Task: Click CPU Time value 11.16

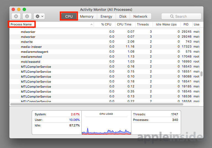Action: [130, 47]
